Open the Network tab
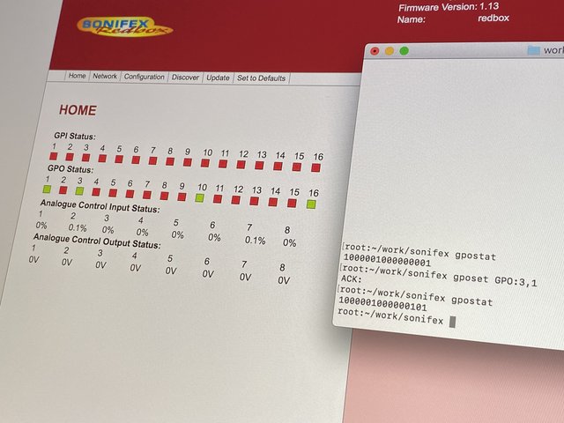The image size is (564, 423). click(105, 77)
